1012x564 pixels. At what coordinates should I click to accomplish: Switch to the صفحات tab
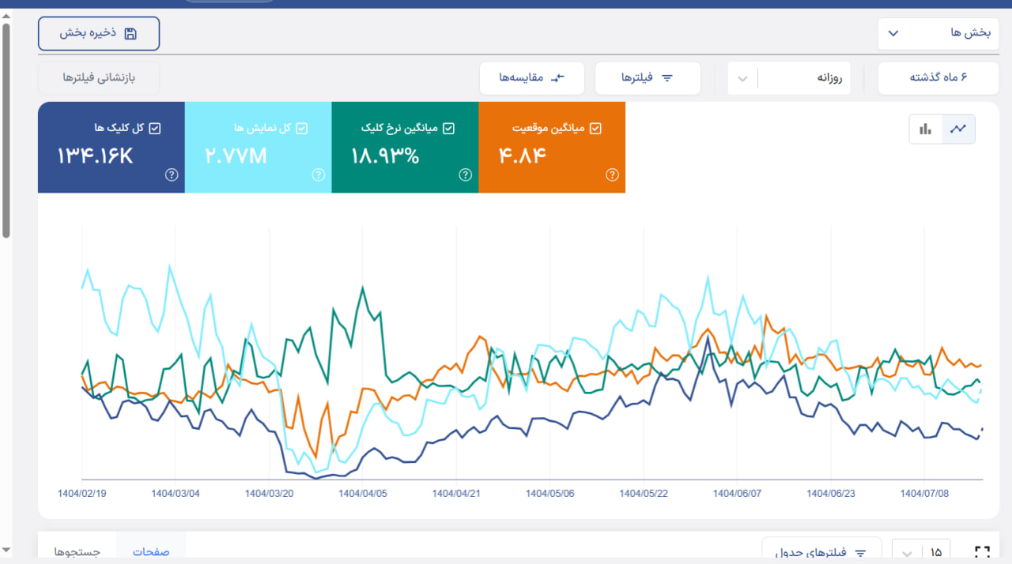(151, 551)
